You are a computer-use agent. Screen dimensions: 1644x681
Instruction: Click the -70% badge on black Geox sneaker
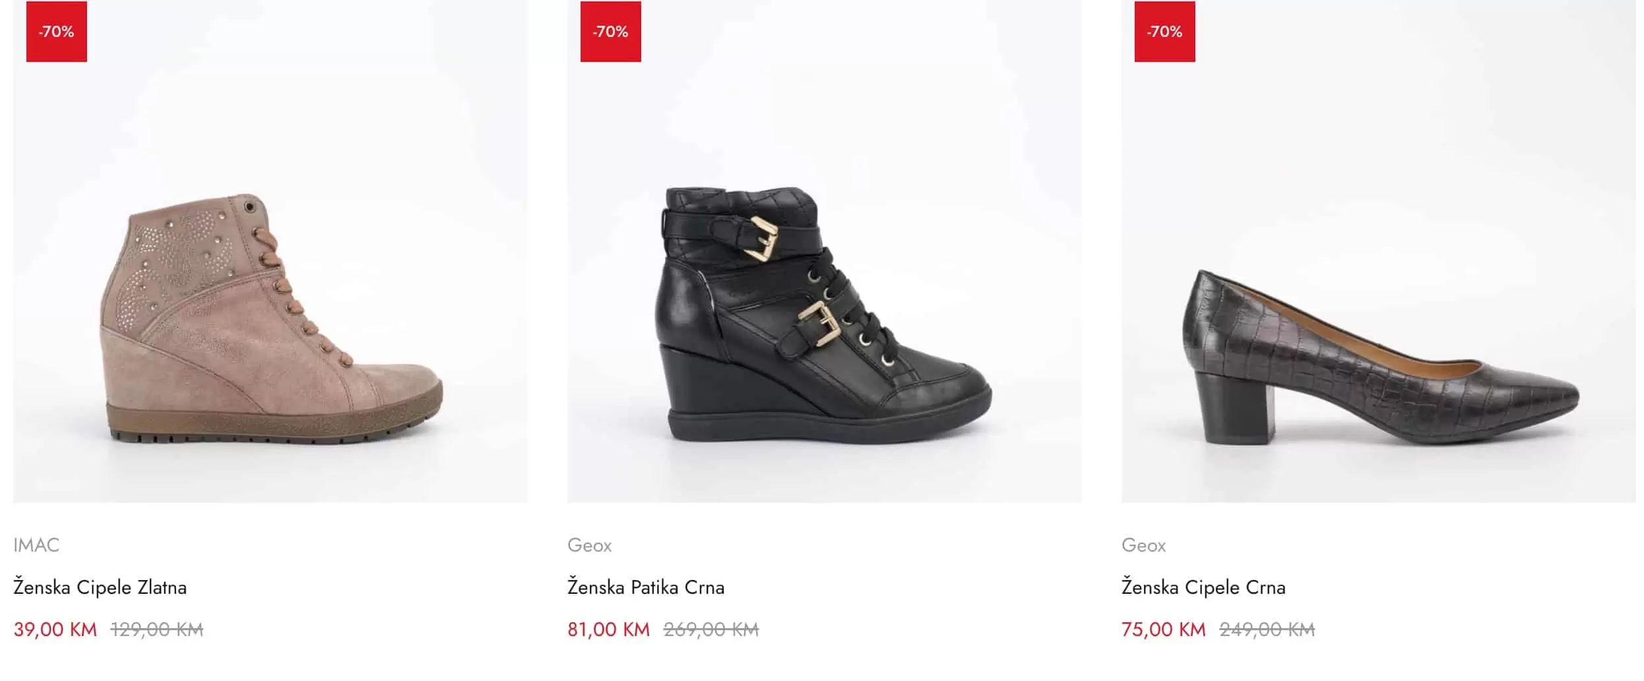[610, 32]
